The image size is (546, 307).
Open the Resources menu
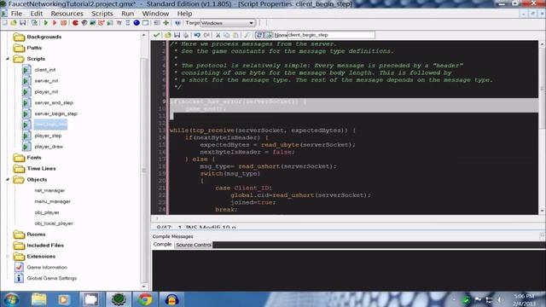pos(67,14)
